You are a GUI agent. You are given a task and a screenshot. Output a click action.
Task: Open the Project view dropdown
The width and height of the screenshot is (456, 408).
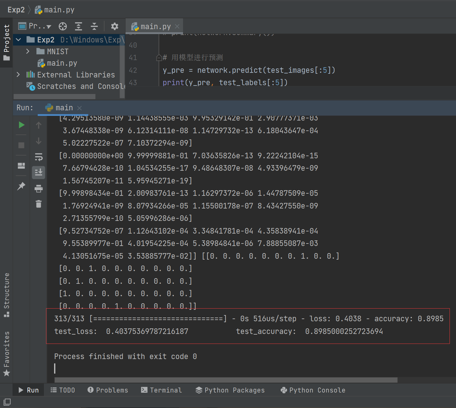[35, 26]
